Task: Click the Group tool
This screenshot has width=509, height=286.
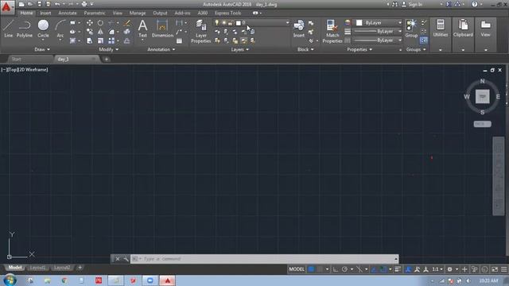Action: [411, 29]
